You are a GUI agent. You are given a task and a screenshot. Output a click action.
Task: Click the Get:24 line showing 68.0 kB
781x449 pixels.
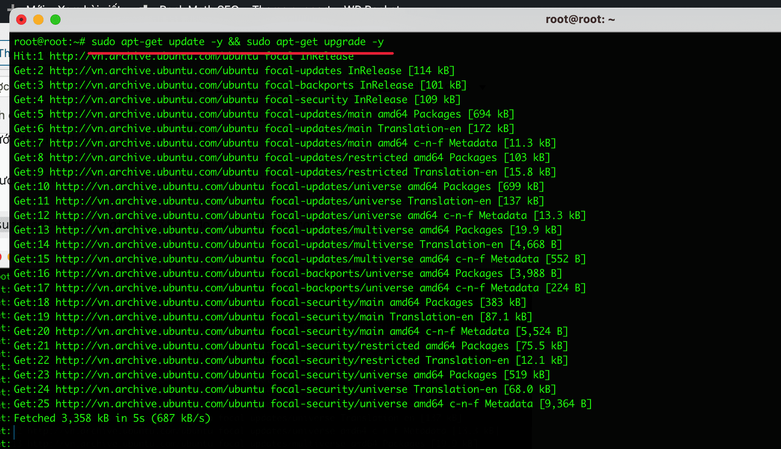point(285,389)
